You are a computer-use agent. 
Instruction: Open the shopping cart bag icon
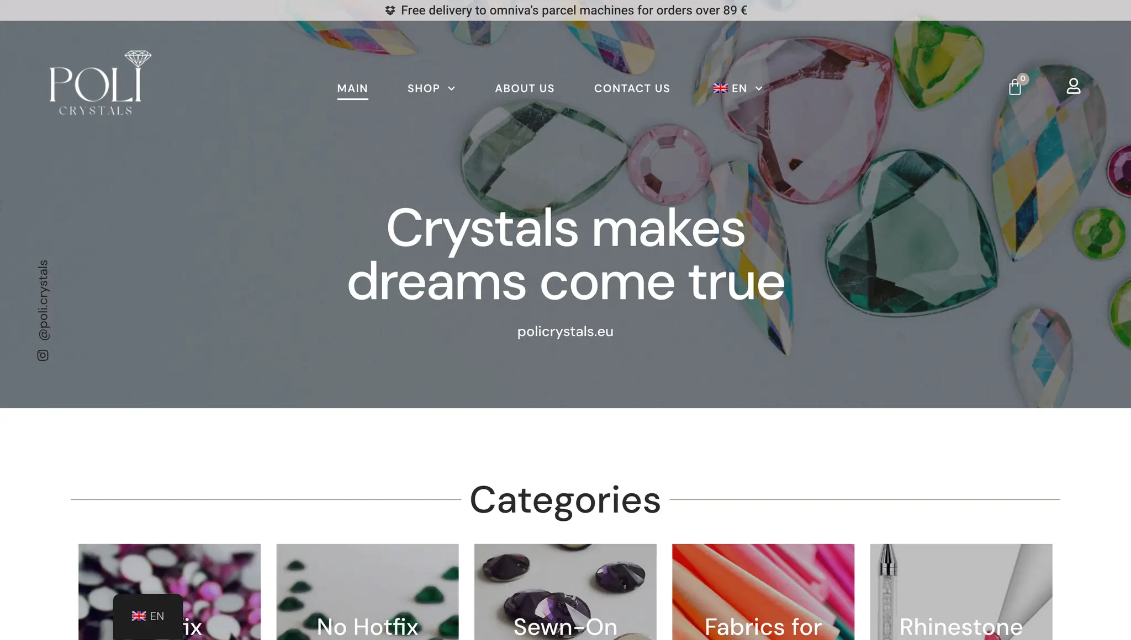point(1014,87)
